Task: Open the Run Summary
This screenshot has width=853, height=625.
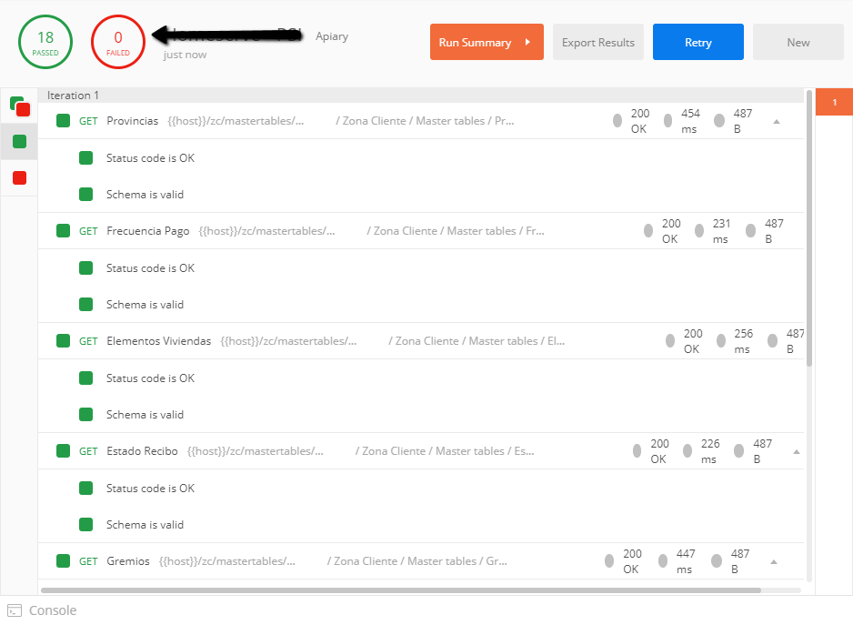Action: pyautogui.click(x=487, y=42)
